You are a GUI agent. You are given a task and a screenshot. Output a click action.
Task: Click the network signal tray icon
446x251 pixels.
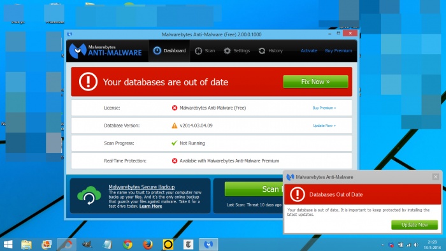click(x=408, y=245)
